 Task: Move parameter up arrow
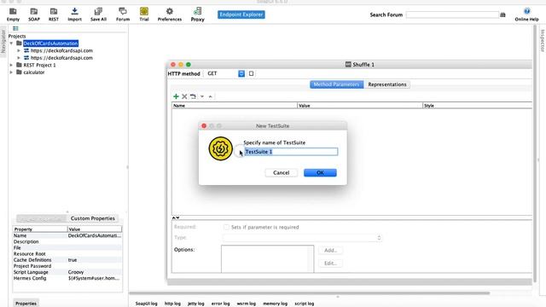coord(211,96)
